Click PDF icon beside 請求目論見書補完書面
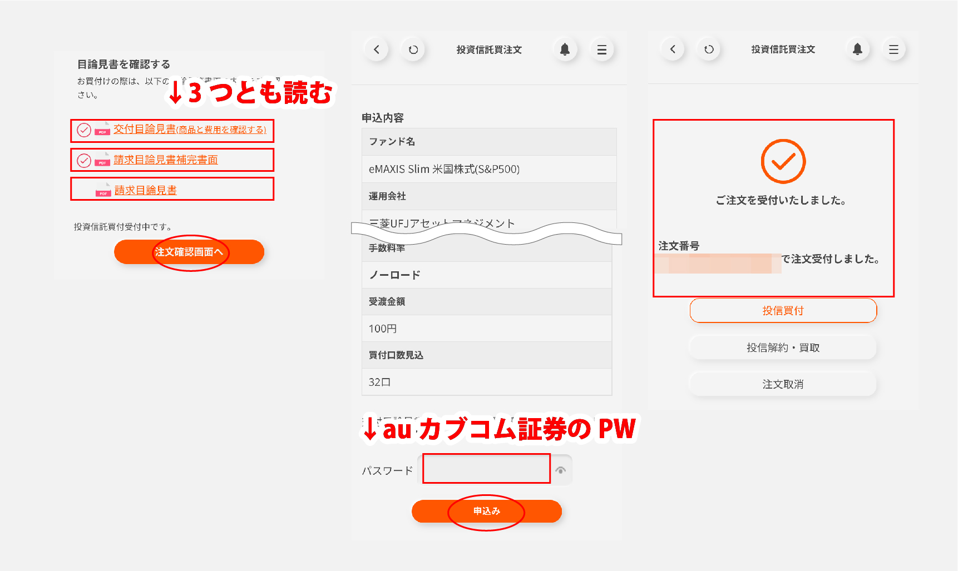958x571 pixels. [102, 160]
